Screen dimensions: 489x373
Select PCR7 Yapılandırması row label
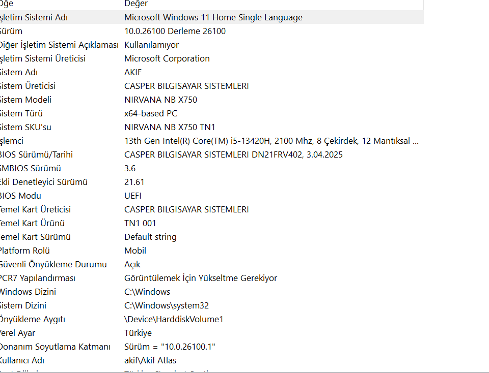[38, 278]
